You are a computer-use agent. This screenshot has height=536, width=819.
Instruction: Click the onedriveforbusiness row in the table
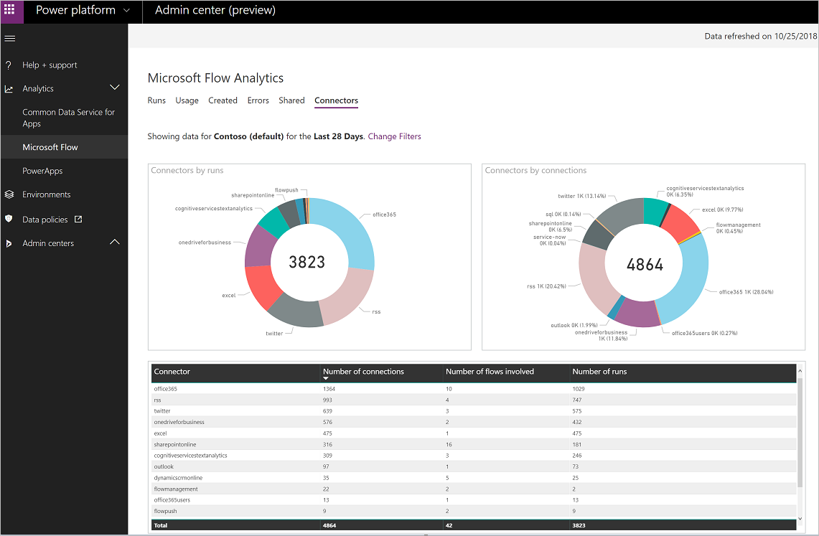(473, 422)
